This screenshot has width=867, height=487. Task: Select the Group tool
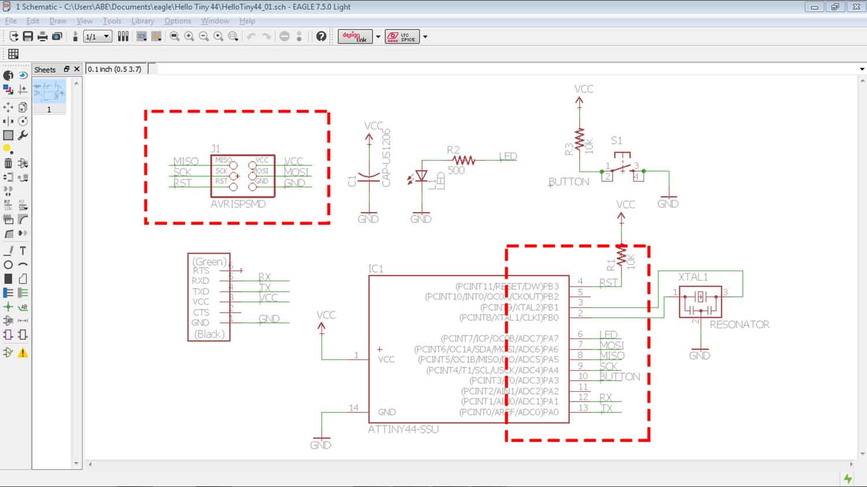(x=8, y=135)
